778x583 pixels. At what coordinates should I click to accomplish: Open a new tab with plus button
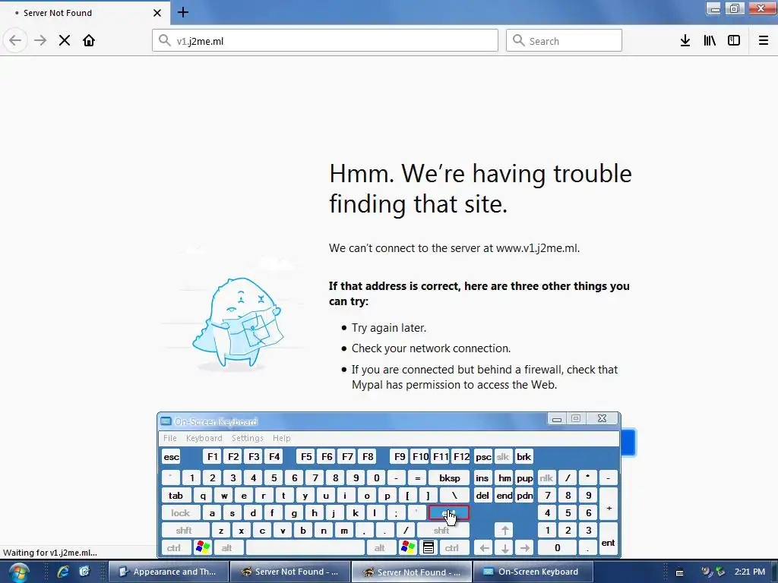(x=183, y=12)
